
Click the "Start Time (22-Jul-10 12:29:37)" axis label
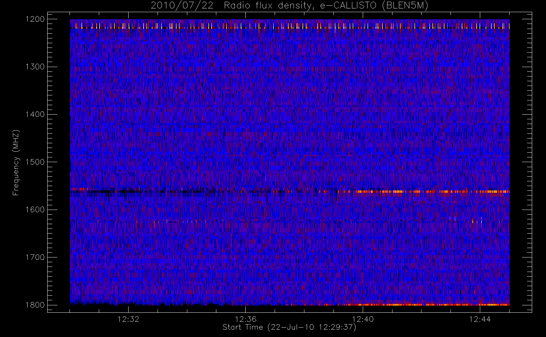pyautogui.click(x=290, y=327)
